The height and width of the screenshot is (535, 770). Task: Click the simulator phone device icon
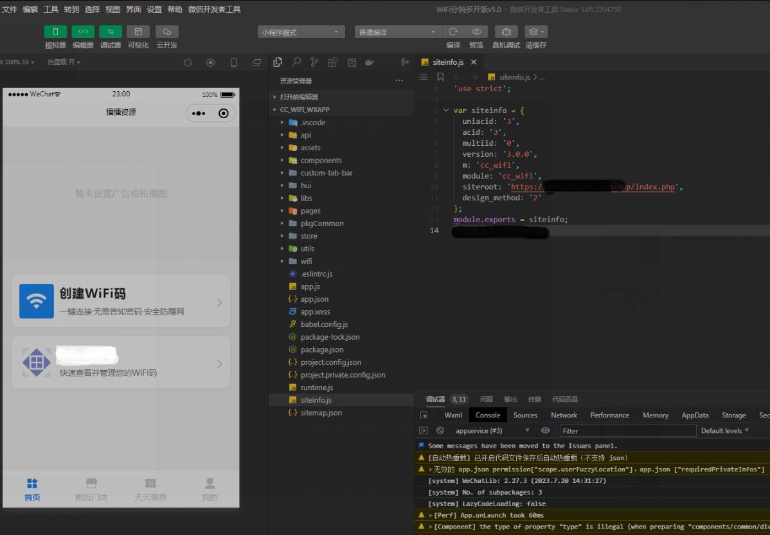(x=234, y=62)
